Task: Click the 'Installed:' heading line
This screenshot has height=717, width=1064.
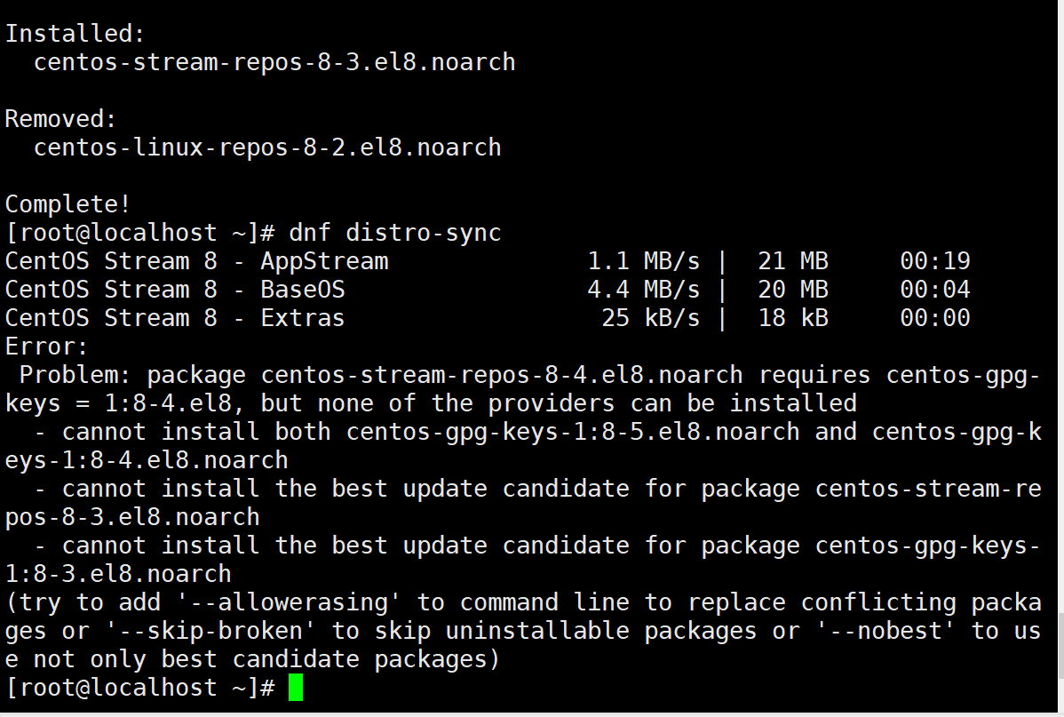Action: click(75, 33)
